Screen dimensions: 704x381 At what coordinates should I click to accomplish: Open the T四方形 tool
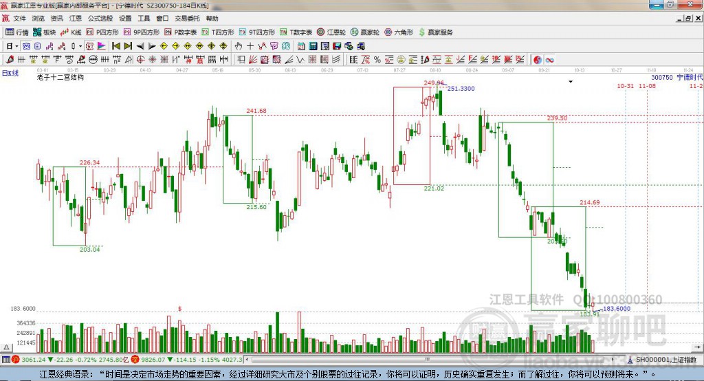click(x=218, y=32)
